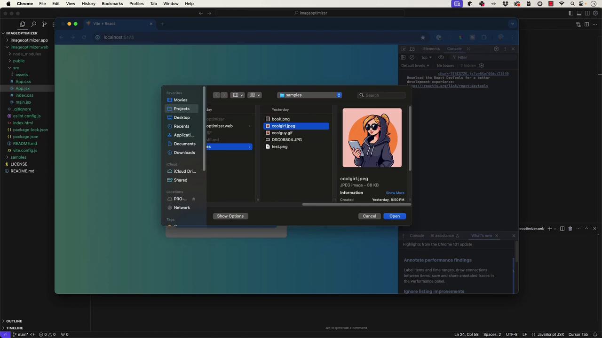Open the dialog item grouping dropdown

255,95
